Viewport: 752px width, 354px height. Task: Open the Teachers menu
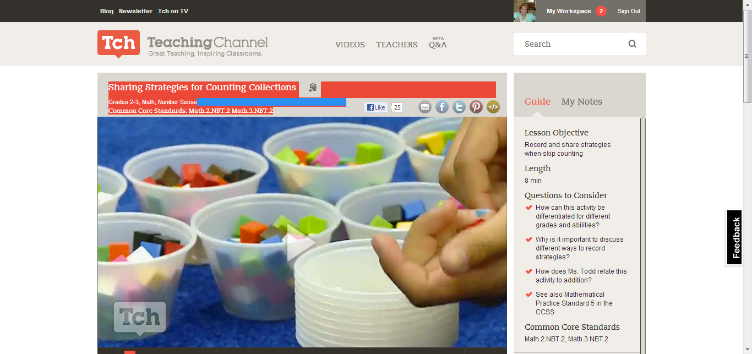point(396,45)
